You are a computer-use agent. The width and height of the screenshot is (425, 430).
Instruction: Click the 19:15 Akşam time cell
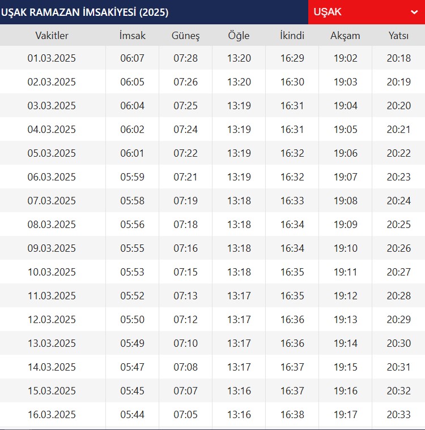pos(345,367)
